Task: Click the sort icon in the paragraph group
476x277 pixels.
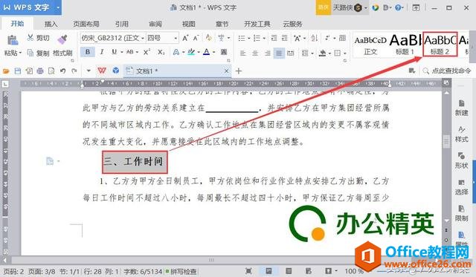Action: click(314, 38)
